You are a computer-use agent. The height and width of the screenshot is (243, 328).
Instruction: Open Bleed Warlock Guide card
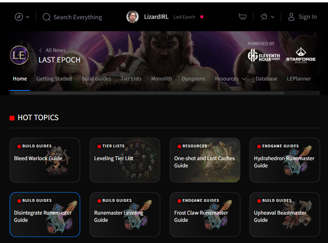pos(45,160)
